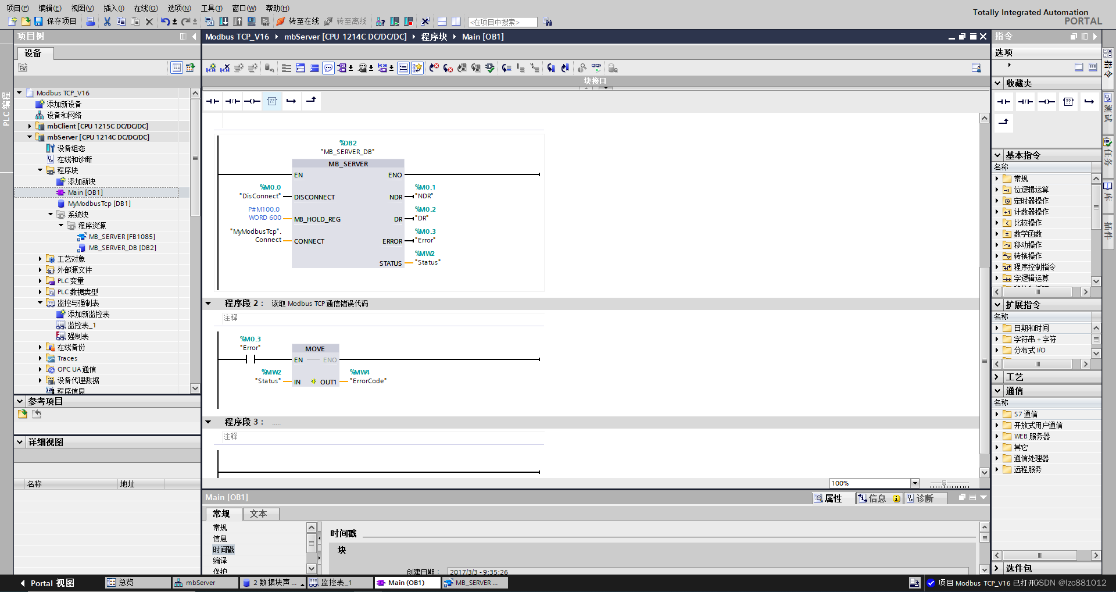Click the Download to device icon
The image size is (1116, 592).
[223, 22]
